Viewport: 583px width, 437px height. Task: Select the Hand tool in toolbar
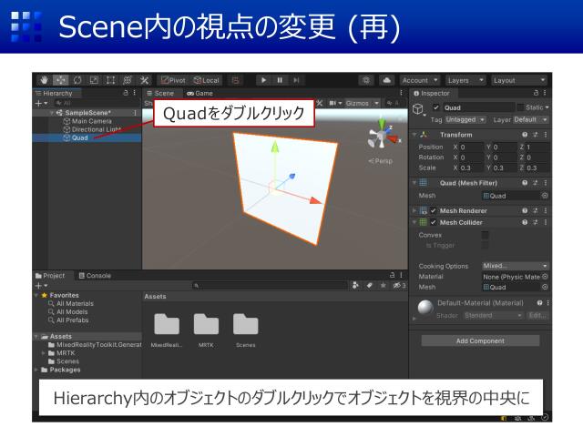[x=42, y=80]
